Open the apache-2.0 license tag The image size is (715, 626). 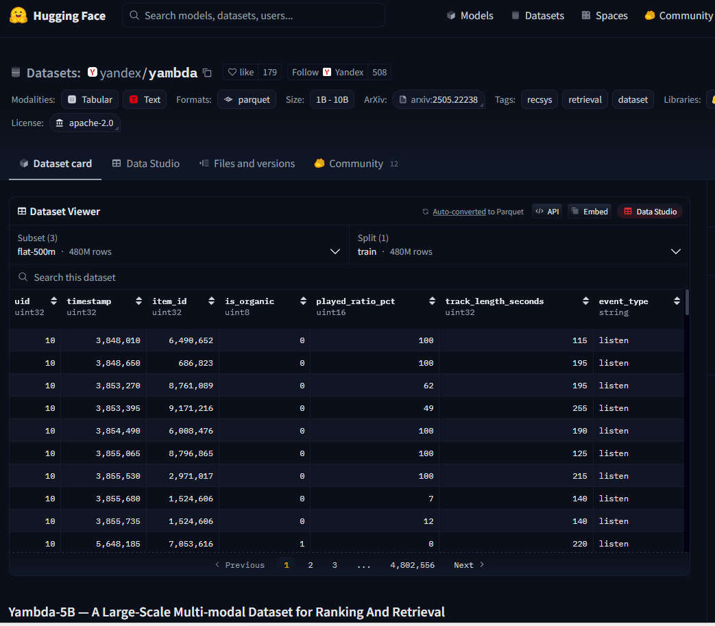tap(85, 123)
